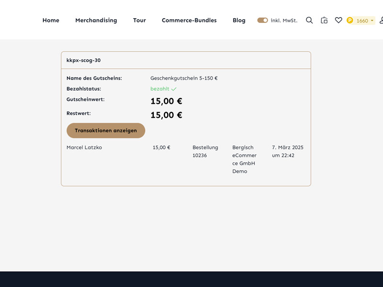The height and width of the screenshot is (287, 383).
Task: Open the Merchandising menu
Action: click(x=96, y=20)
